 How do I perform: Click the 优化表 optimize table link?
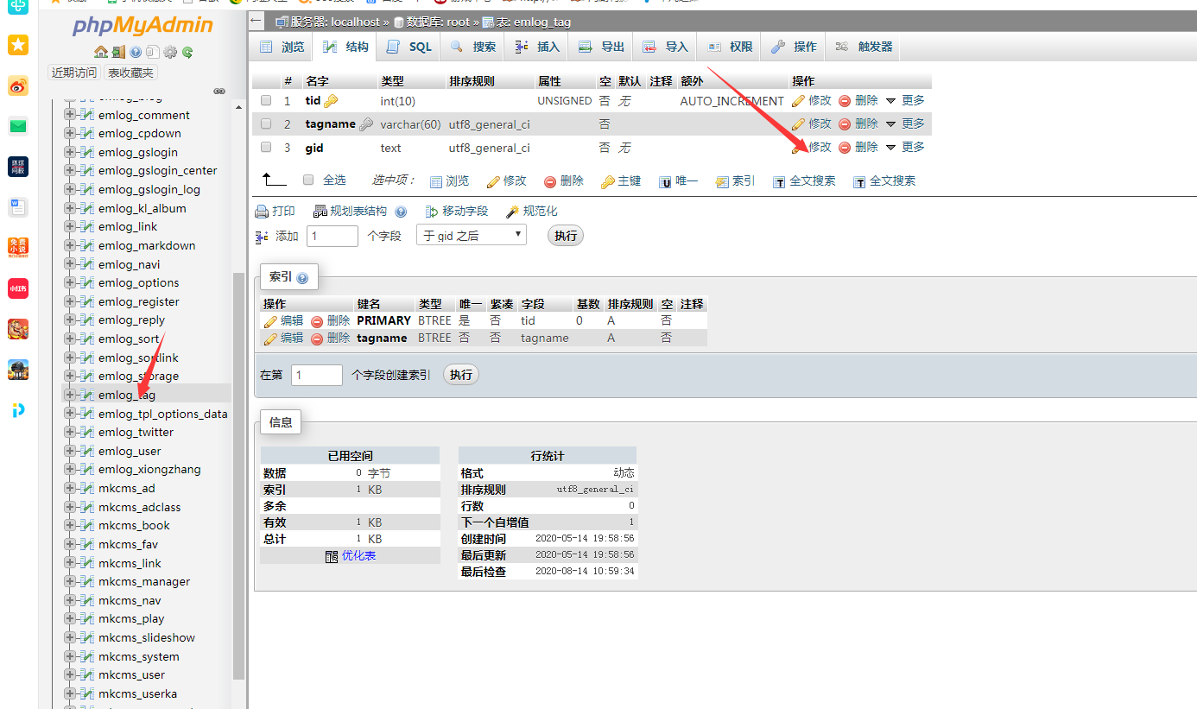tap(358, 556)
